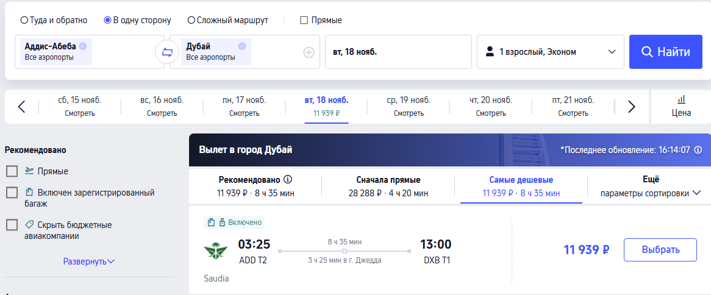
Task: Show previous dates with left arrow
Action: pos(21,107)
